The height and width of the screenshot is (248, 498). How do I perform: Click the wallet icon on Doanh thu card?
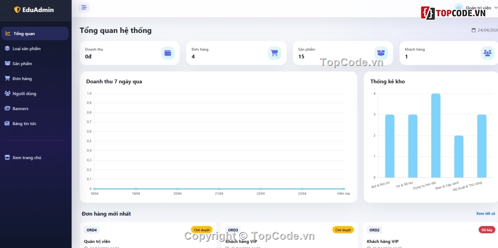coord(168,53)
